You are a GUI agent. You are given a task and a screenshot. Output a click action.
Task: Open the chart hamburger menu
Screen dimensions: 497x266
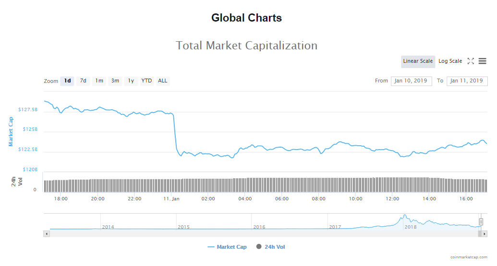[483, 61]
